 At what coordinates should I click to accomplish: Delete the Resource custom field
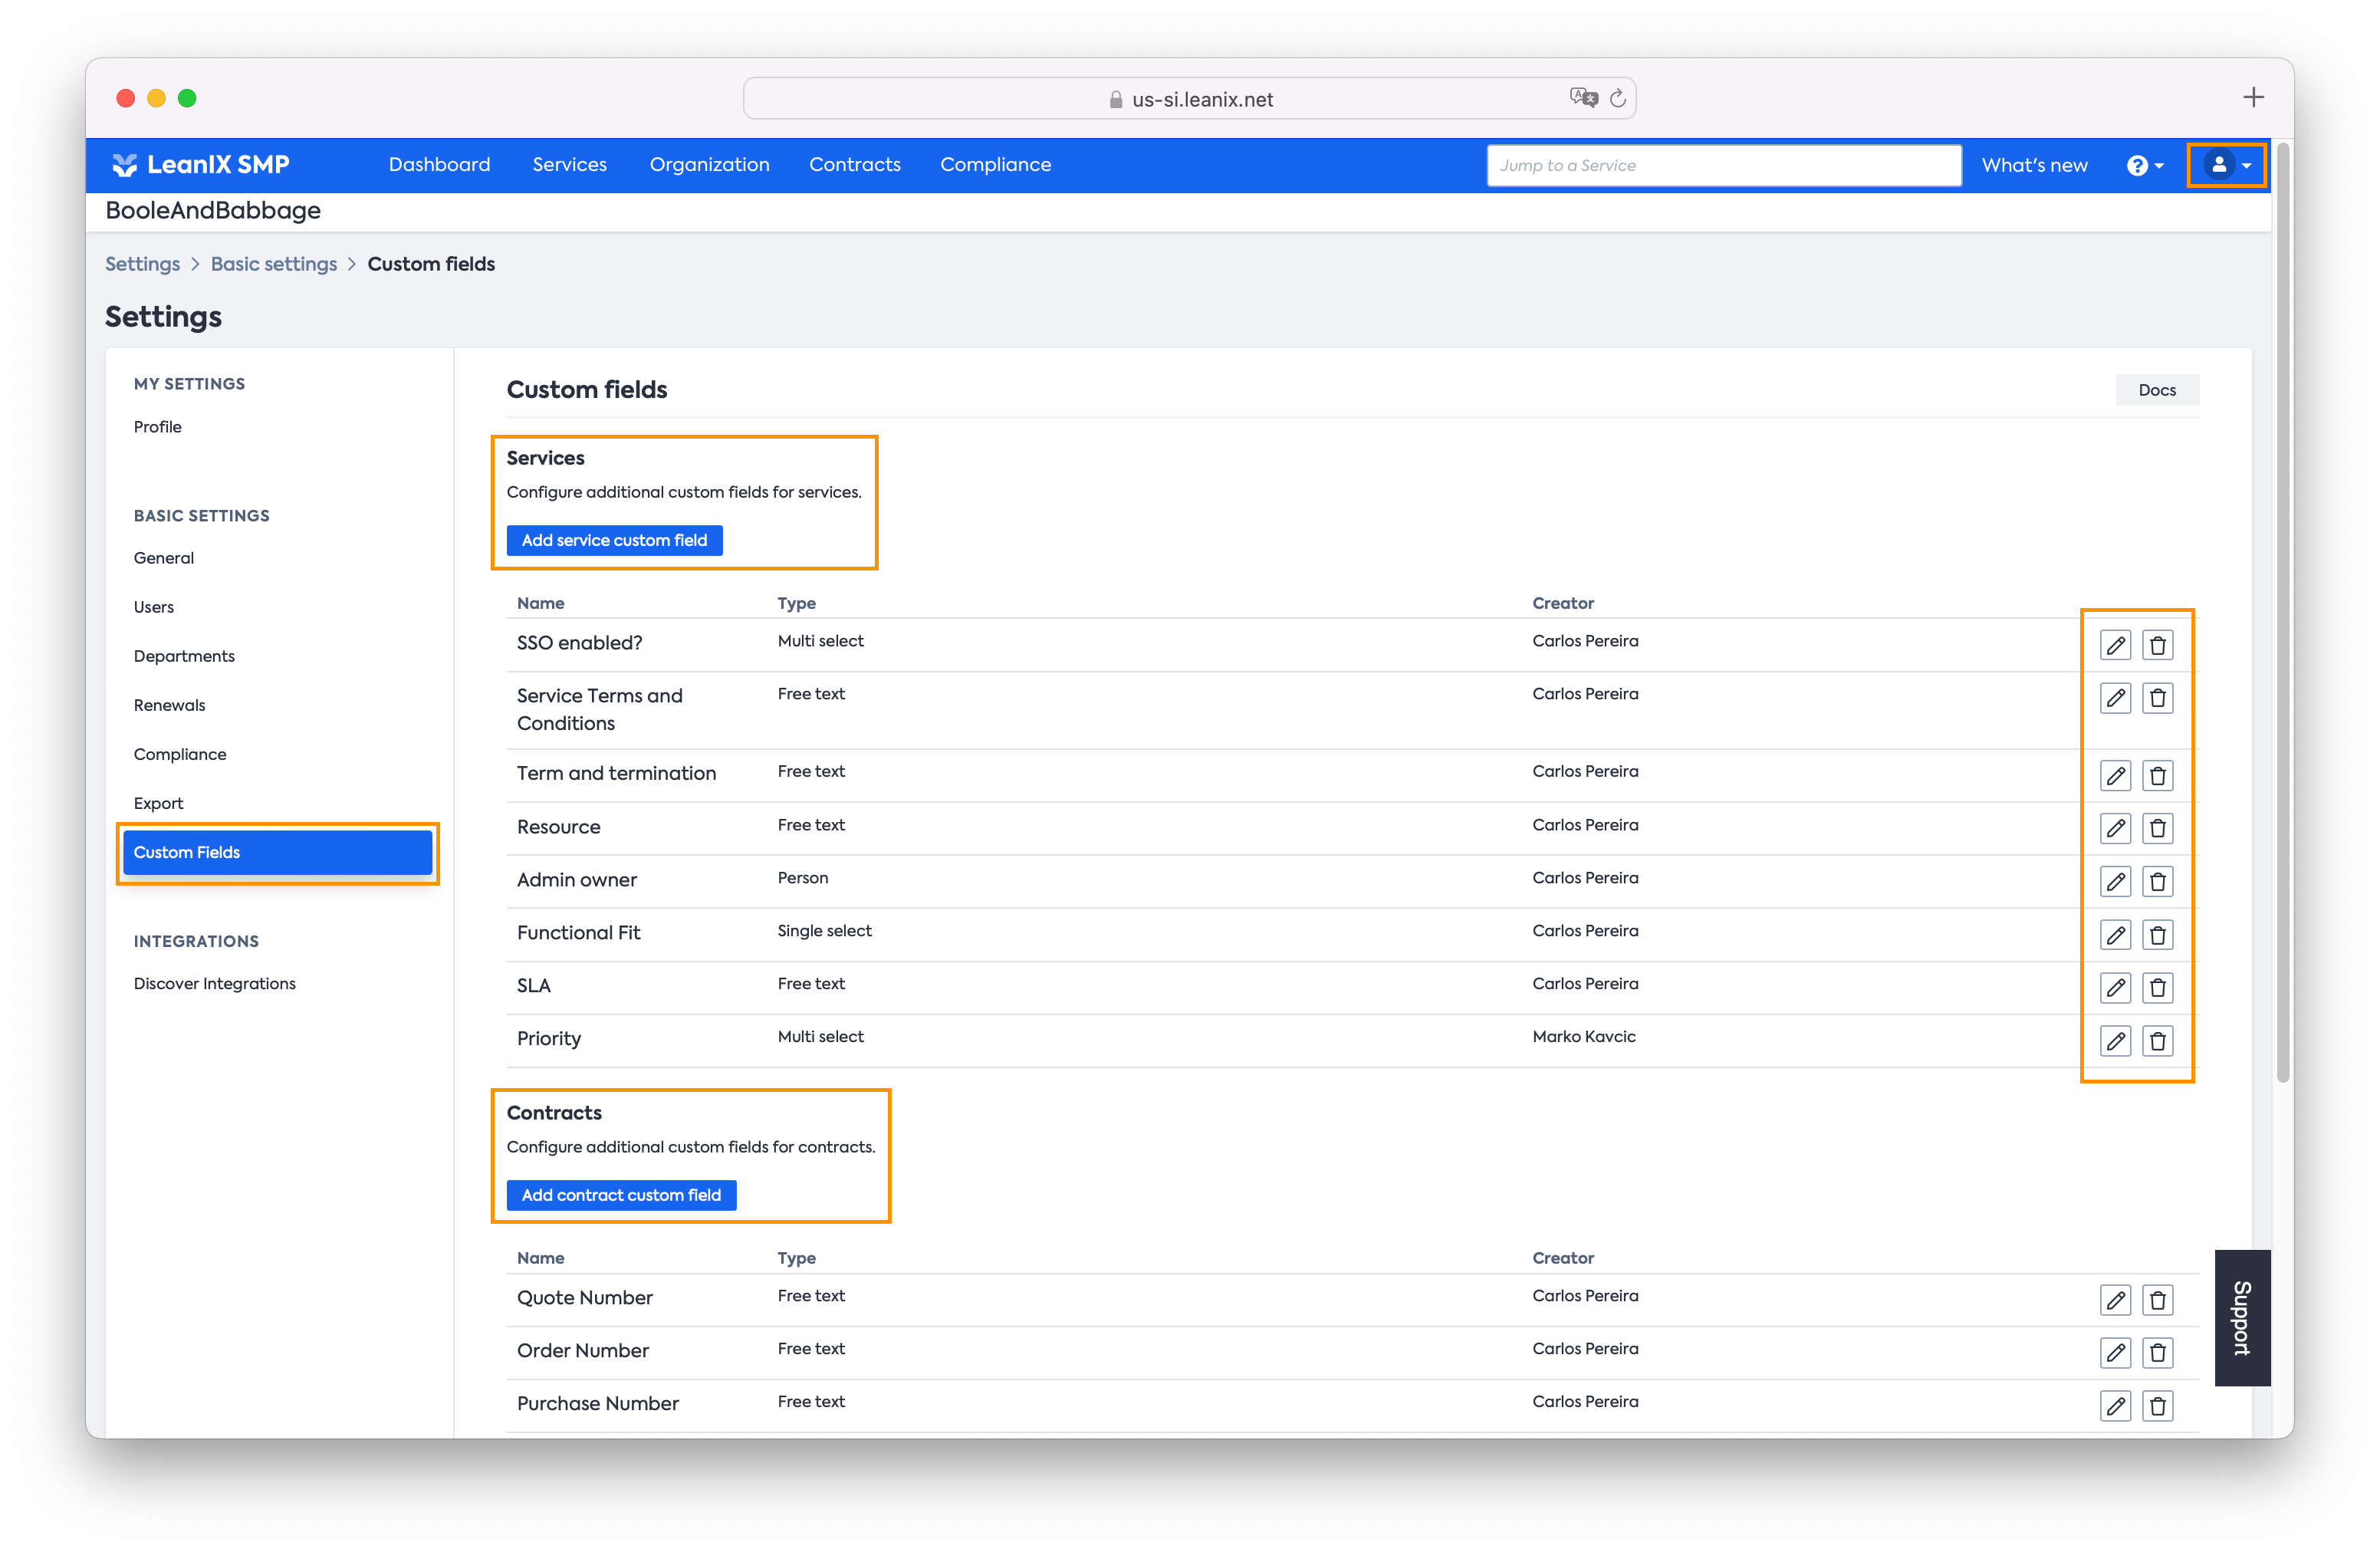[2157, 828]
